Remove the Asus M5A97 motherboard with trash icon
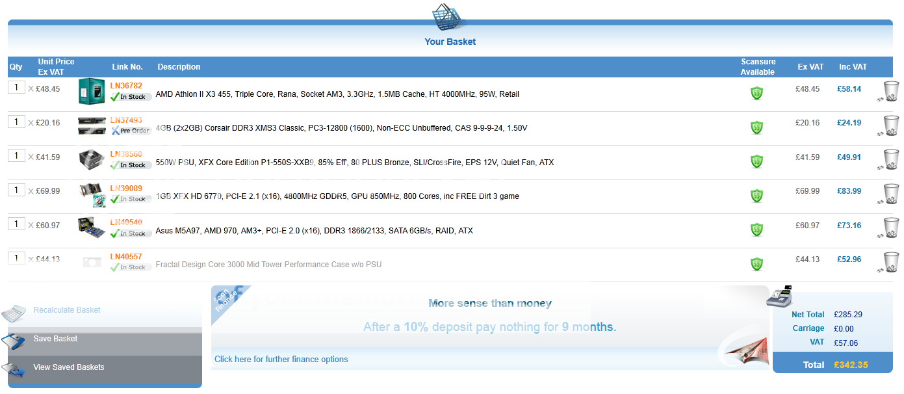Viewport: 904px width, 394px height. [891, 228]
